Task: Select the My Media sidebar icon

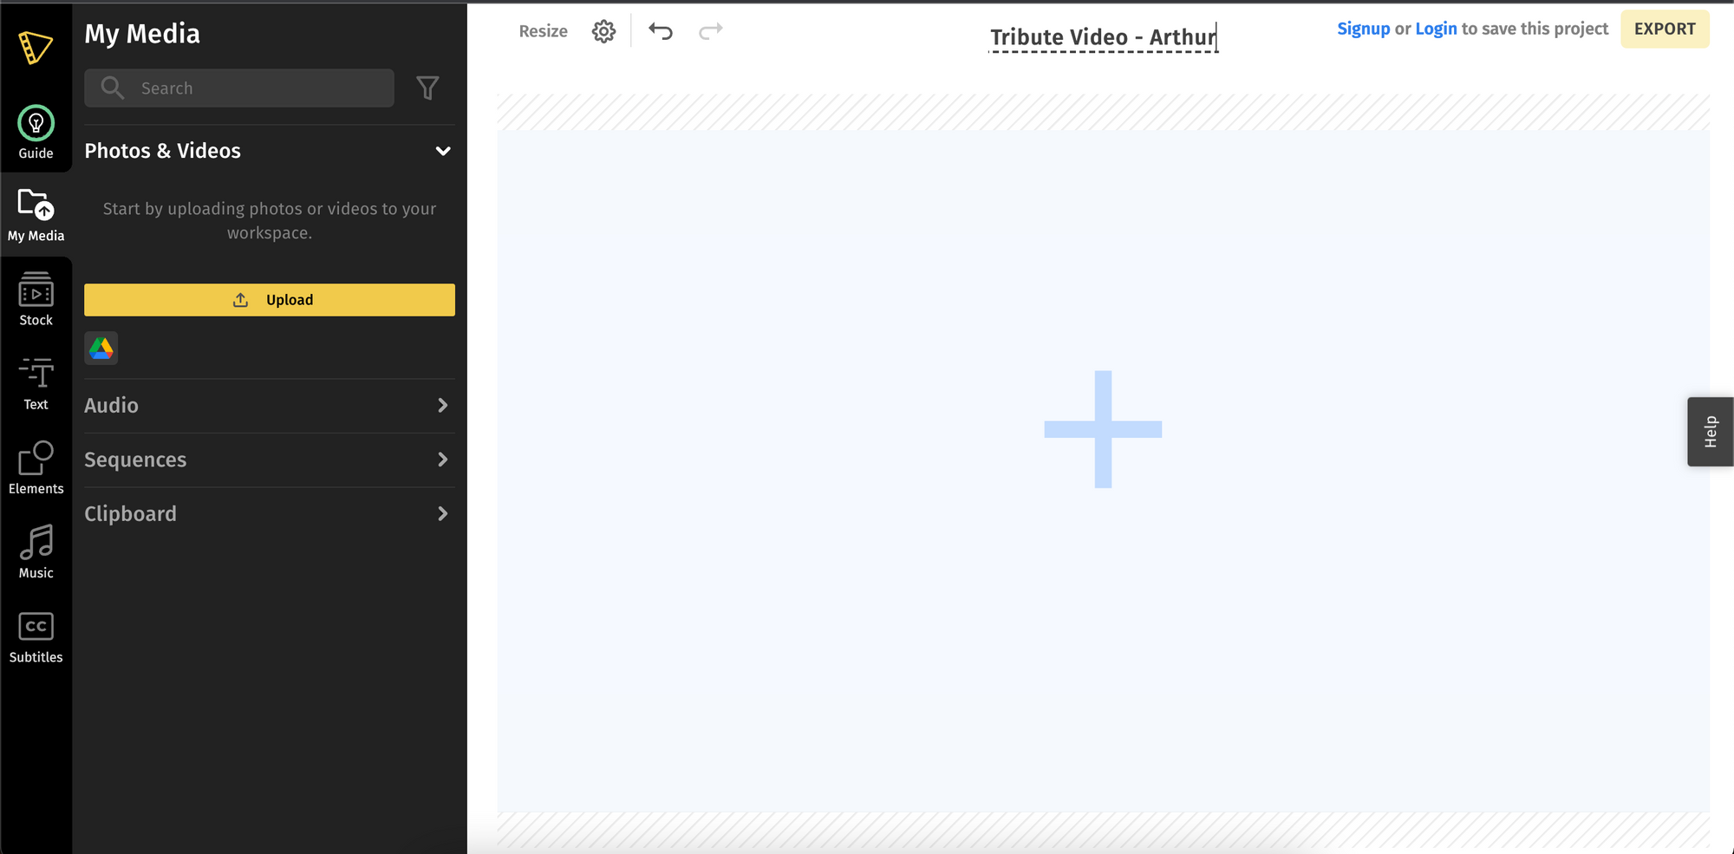Action: pyautogui.click(x=36, y=214)
